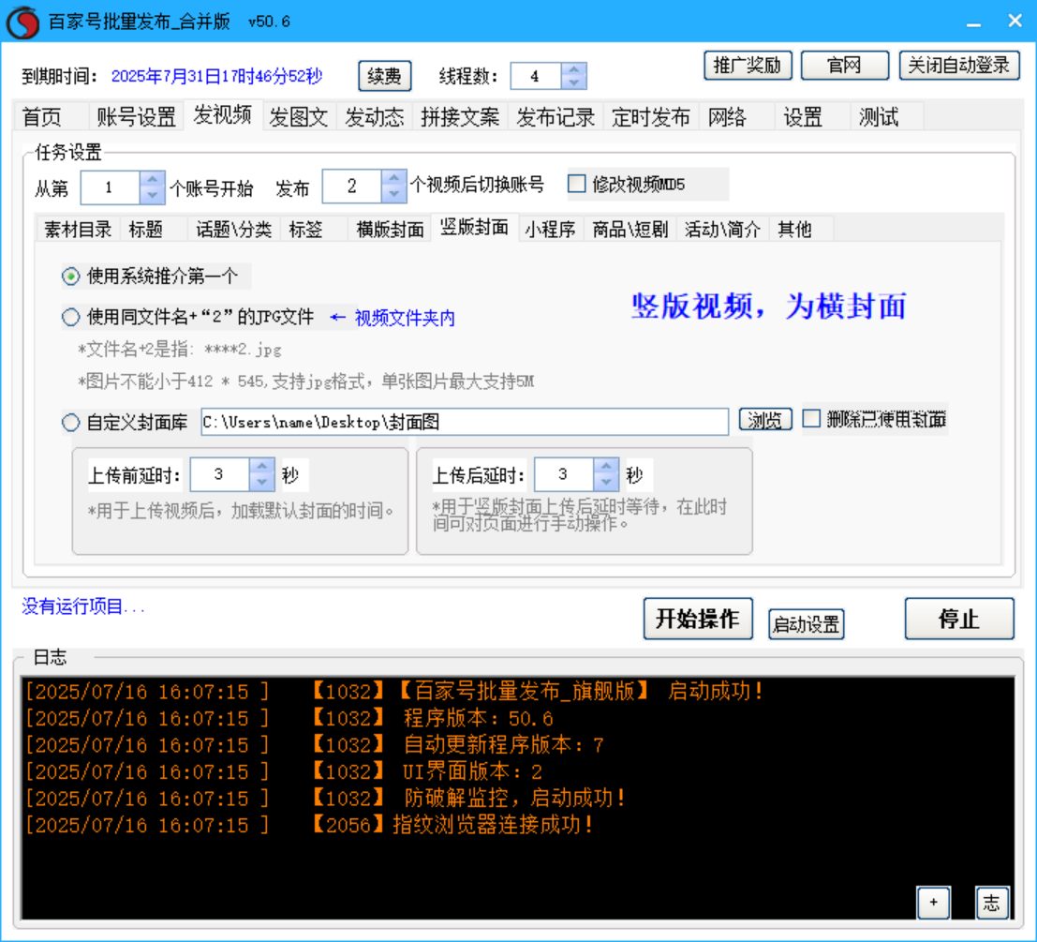Check 删除已使用封面 checkbox
The image size is (1037, 942).
[811, 419]
